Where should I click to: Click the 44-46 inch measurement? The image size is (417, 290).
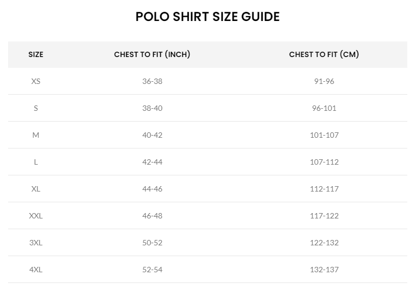[152, 189]
